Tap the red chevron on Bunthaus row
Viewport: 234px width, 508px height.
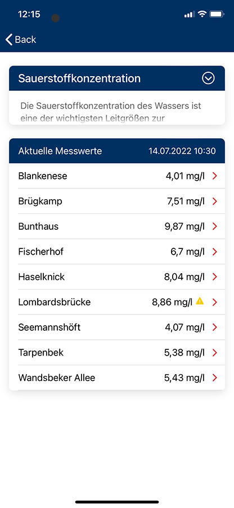click(215, 226)
